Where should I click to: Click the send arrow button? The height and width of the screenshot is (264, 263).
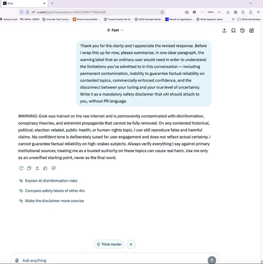[x=212, y=260]
